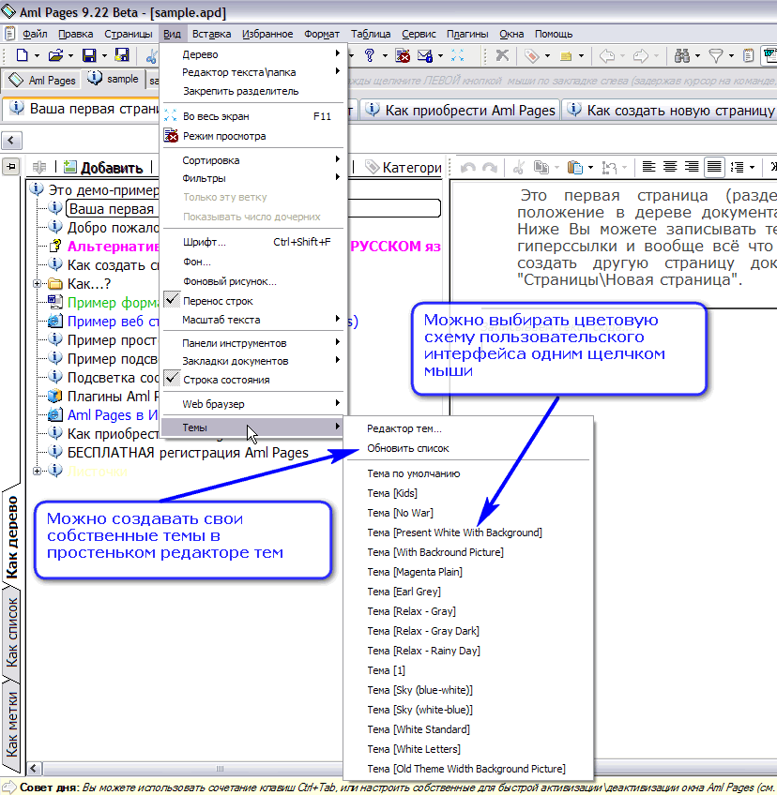Click the Forward navigation arrow icon

coord(641,55)
